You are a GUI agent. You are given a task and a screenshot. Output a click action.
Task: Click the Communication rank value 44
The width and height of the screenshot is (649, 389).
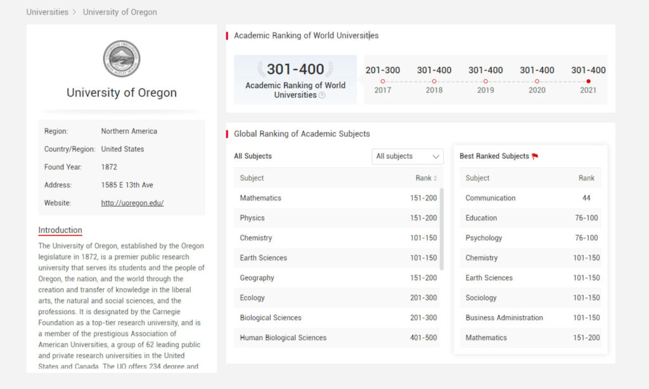[586, 198]
